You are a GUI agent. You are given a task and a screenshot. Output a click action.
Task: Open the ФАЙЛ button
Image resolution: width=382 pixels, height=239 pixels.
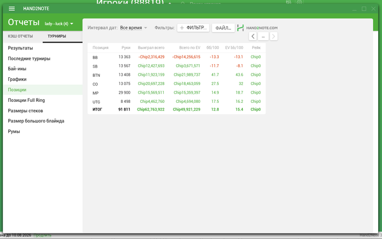(223, 28)
